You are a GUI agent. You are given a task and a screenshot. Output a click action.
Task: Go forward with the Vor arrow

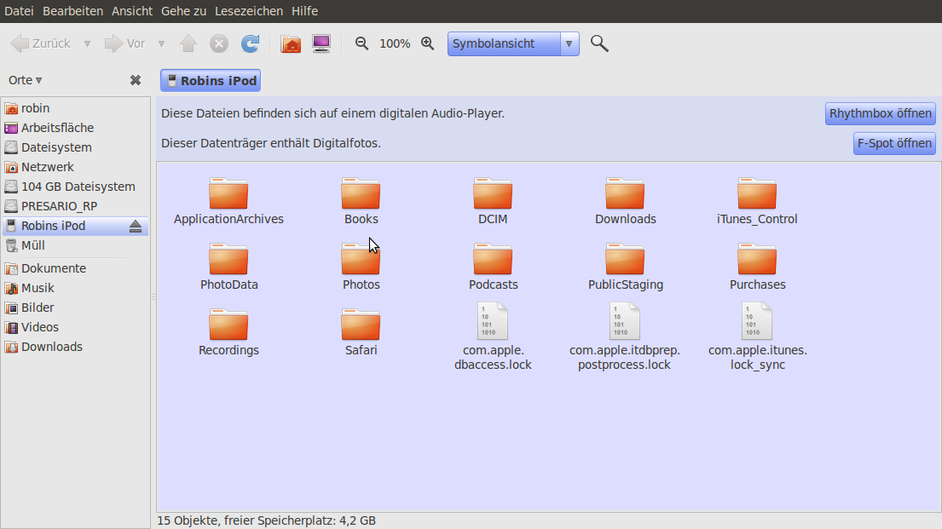(x=125, y=43)
